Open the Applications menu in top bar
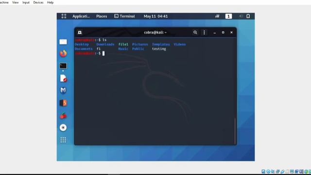This screenshot has width=311, height=175. coord(81,16)
